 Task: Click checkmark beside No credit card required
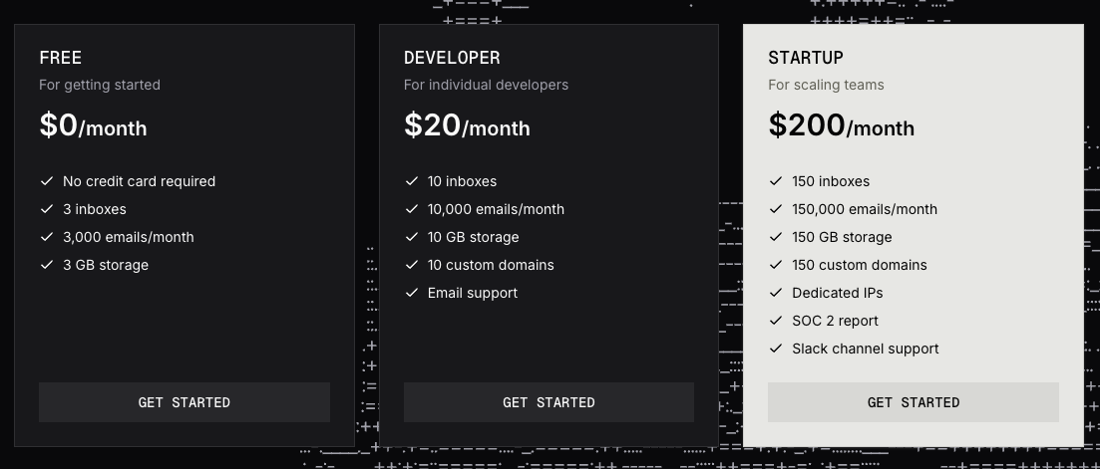pos(47,181)
